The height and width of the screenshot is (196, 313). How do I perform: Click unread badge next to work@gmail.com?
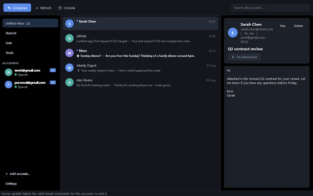[53, 70]
